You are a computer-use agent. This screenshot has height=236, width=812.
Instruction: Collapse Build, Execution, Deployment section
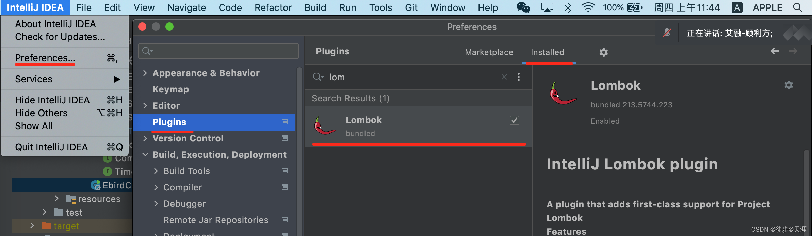(145, 155)
